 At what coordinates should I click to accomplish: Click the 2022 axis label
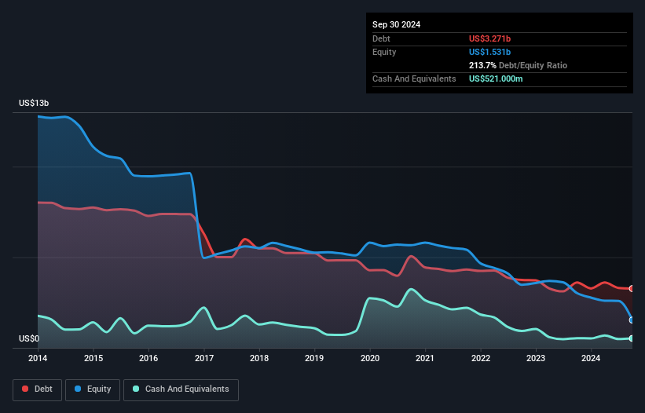pyautogui.click(x=481, y=358)
